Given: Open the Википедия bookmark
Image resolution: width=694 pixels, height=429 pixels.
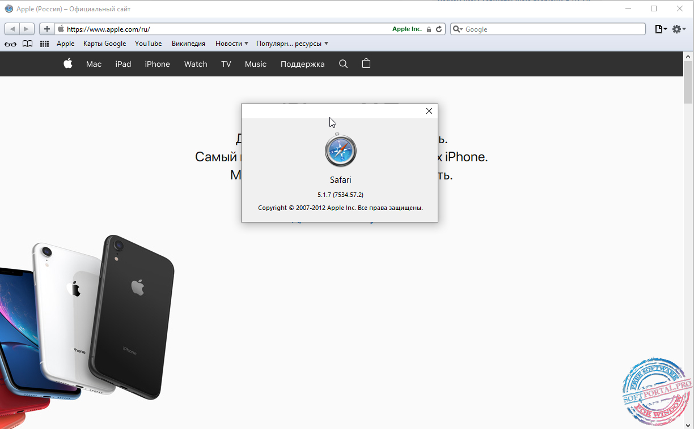Looking at the screenshot, I should [188, 44].
